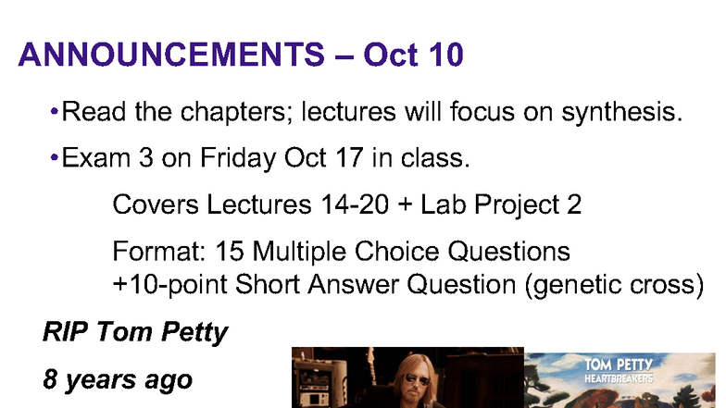Click the bullet before 'Exam 3'
This screenshot has width=726, height=408.
(55, 159)
